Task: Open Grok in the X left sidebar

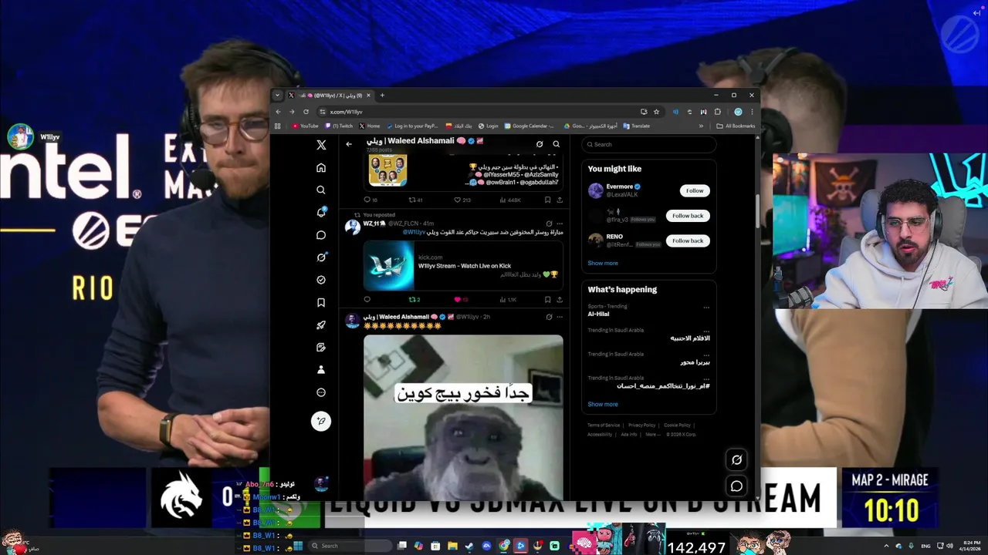Action: (321, 257)
